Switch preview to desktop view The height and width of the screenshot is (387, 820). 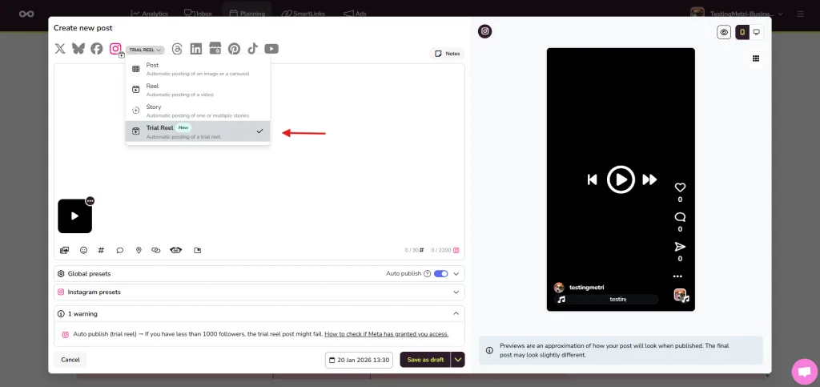[756, 33]
